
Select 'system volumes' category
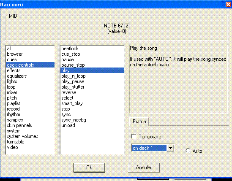30,136
